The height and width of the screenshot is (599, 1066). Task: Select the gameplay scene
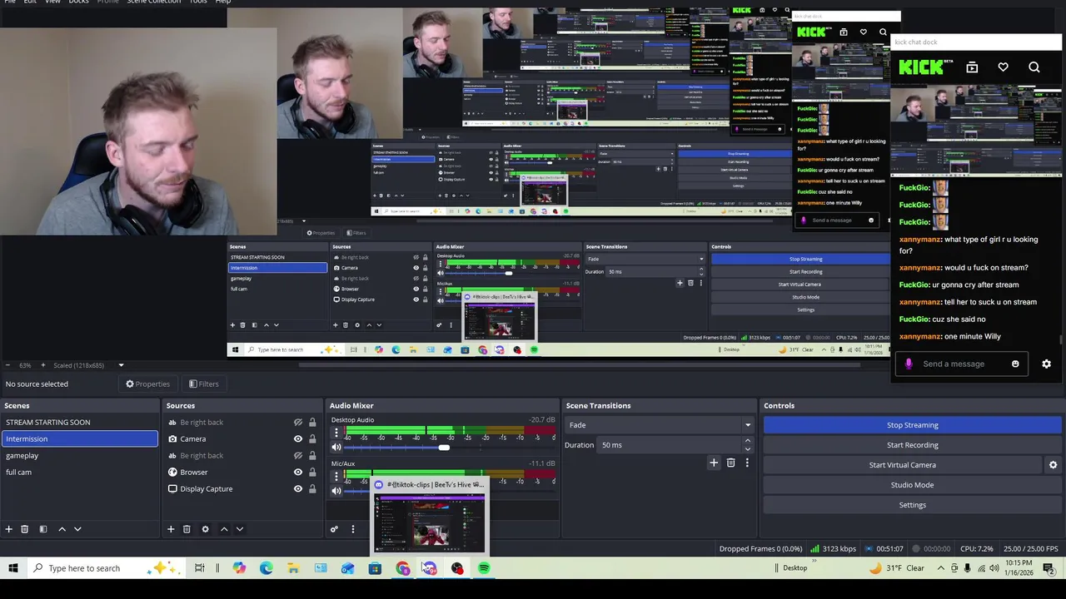(79, 456)
